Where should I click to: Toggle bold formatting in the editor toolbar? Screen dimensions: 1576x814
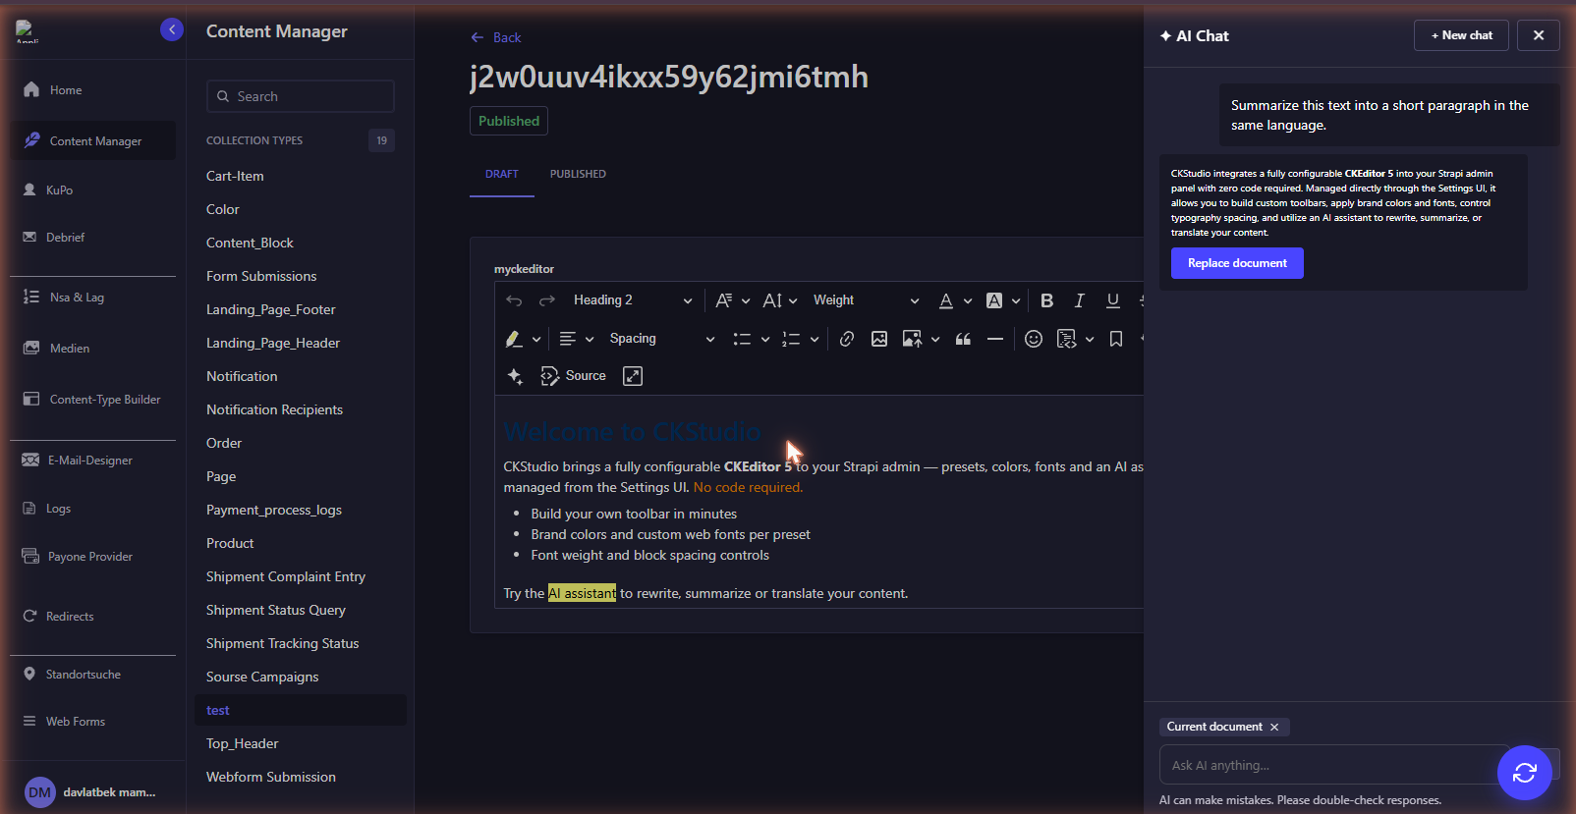[1046, 300]
